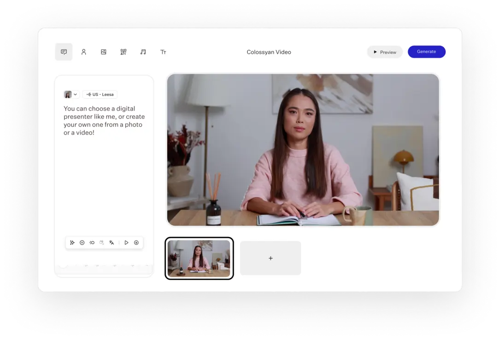Click the AI script assistant sparkle icon
Screen dimensions: 499x340
tap(72, 242)
